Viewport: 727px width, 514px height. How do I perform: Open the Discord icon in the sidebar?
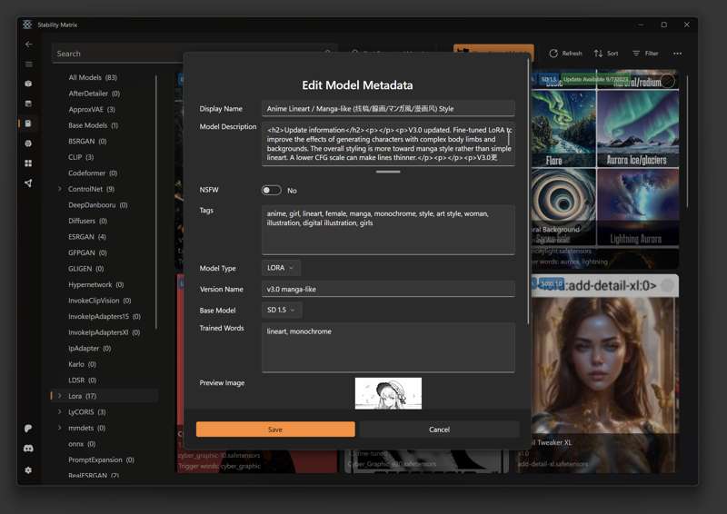click(x=28, y=449)
